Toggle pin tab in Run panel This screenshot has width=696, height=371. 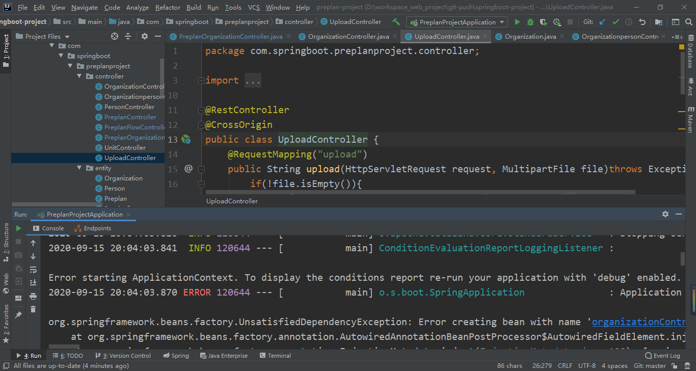coord(19,315)
